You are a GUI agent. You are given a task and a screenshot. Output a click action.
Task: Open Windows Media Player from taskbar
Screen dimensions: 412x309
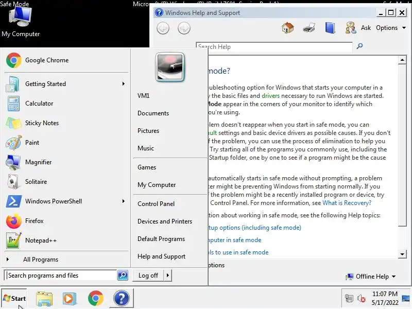(x=70, y=299)
